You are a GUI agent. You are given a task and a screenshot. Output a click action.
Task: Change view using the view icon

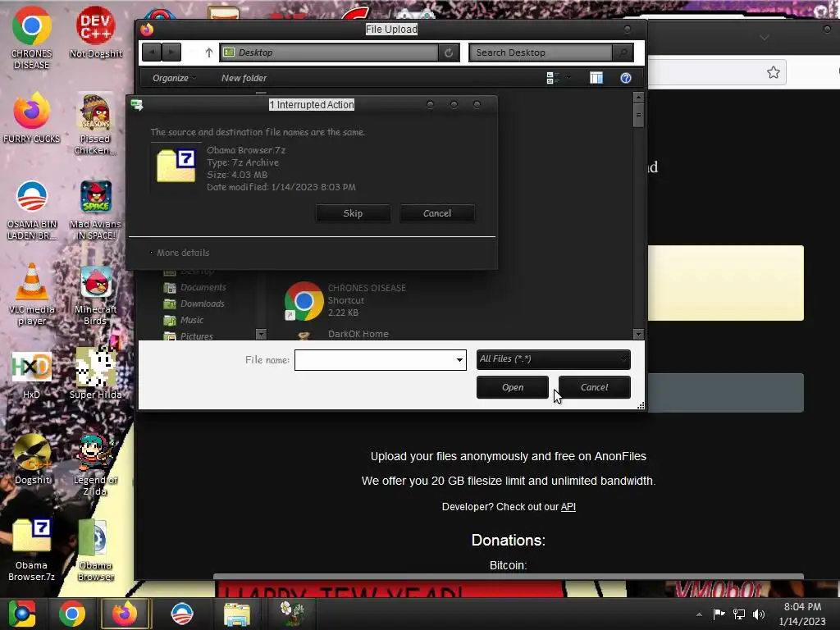tap(552, 78)
